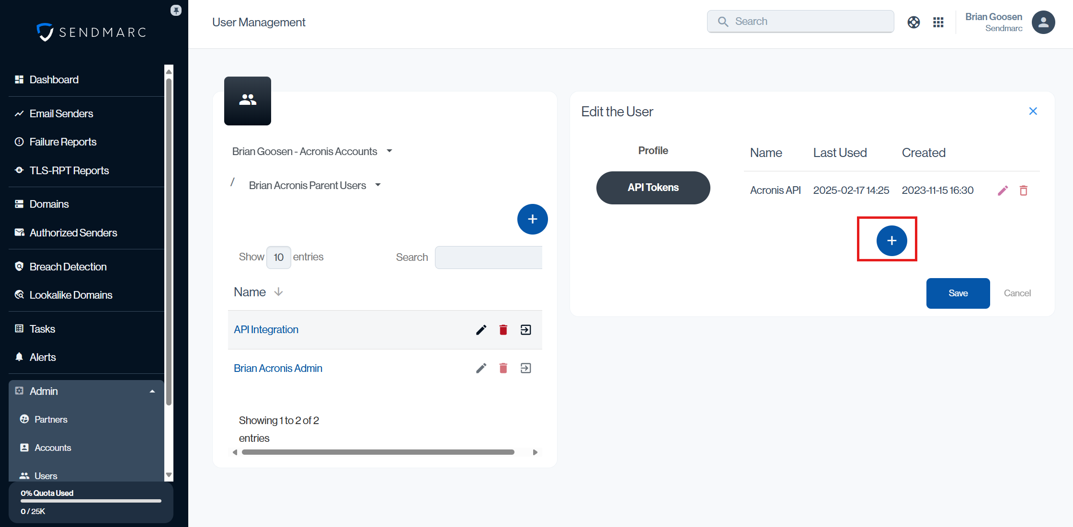Open the apps grid icon
Viewport: 1073px width, 527px height.
(x=938, y=22)
